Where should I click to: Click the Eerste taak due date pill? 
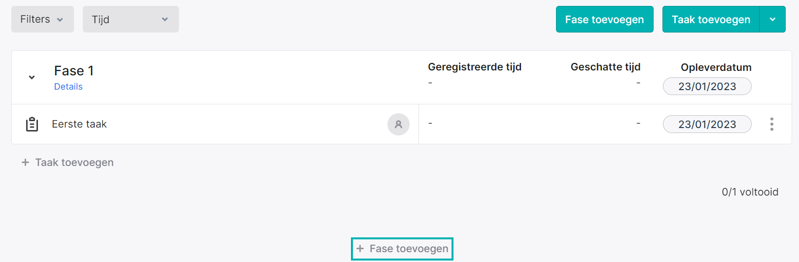click(x=707, y=124)
